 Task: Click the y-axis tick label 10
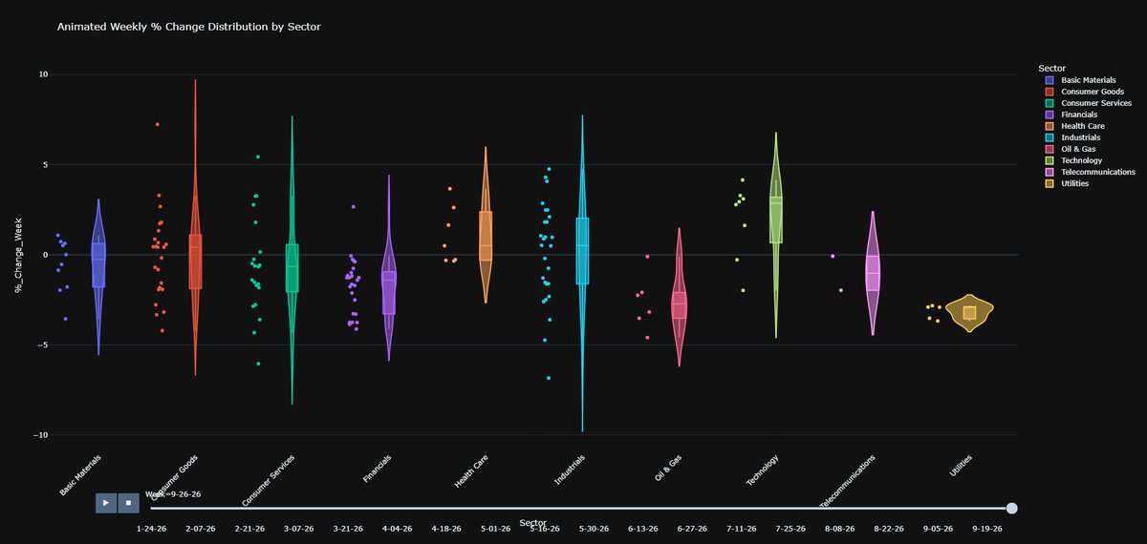[x=44, y=74]
